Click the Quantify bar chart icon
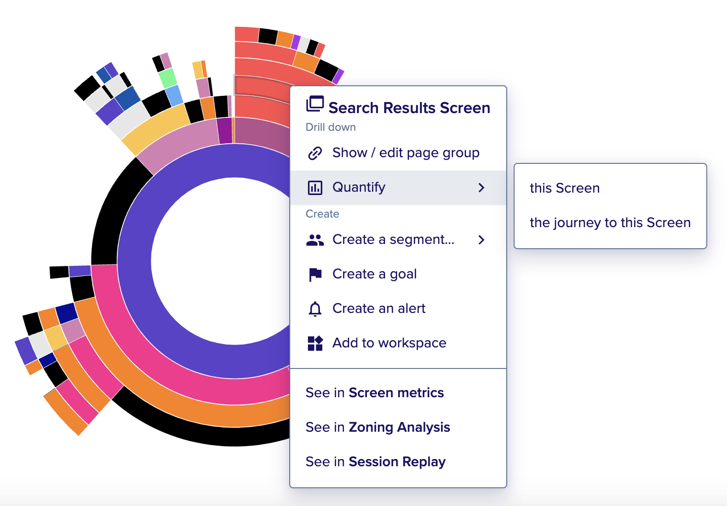The width and height of the screenshot is (727, 506). (x=315, y=188)
